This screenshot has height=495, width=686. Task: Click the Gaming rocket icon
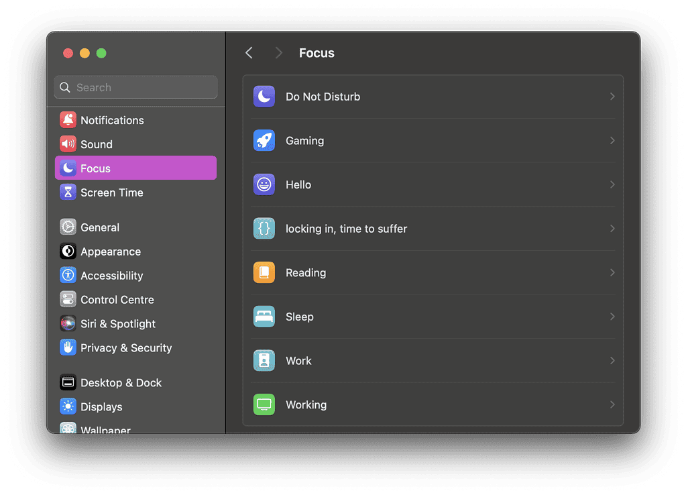(x=264, y=141)
